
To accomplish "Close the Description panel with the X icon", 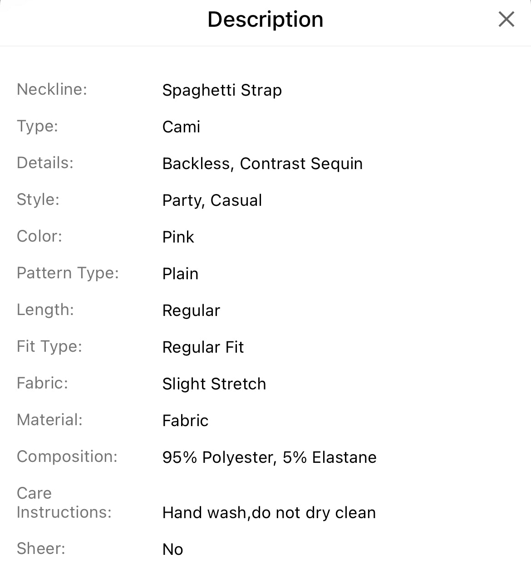I will pyautogui.click(x=506, y=19).
